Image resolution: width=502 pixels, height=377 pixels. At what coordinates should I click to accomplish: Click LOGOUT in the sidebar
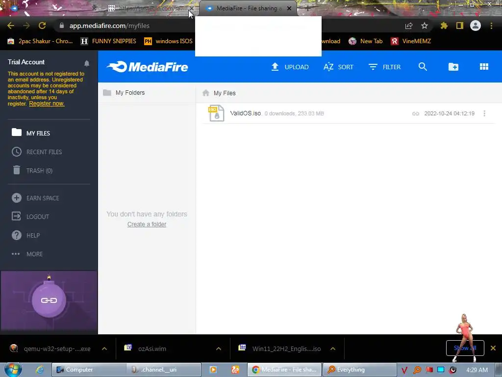point(30,216)
